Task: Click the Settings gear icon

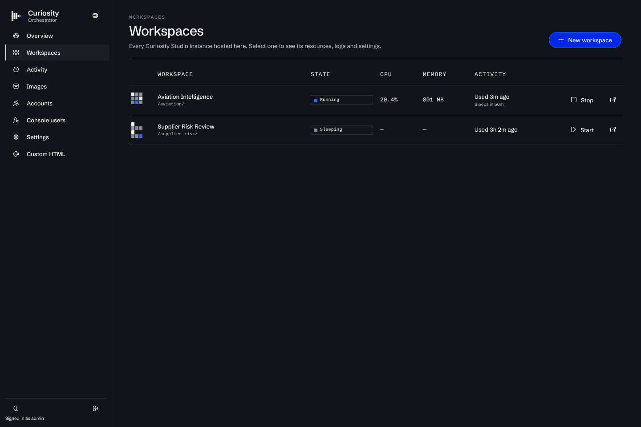Action: 16,137
